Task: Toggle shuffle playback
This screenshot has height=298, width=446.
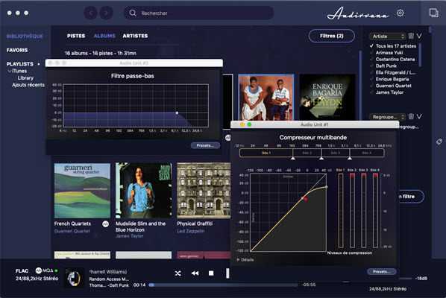Action: pyautogui.click(x=178, y=273)
